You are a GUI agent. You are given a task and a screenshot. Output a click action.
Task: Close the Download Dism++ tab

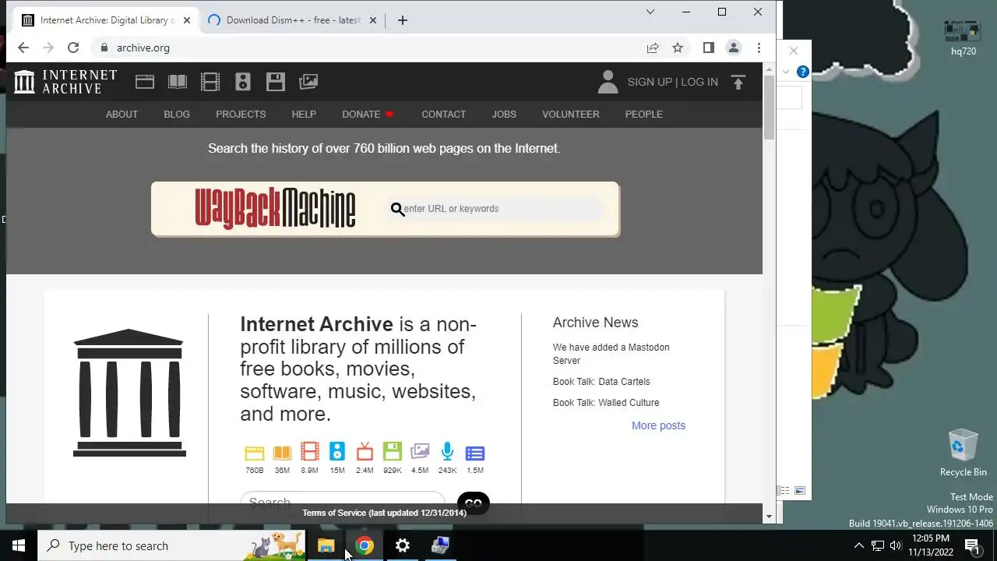tap(372, 20)
